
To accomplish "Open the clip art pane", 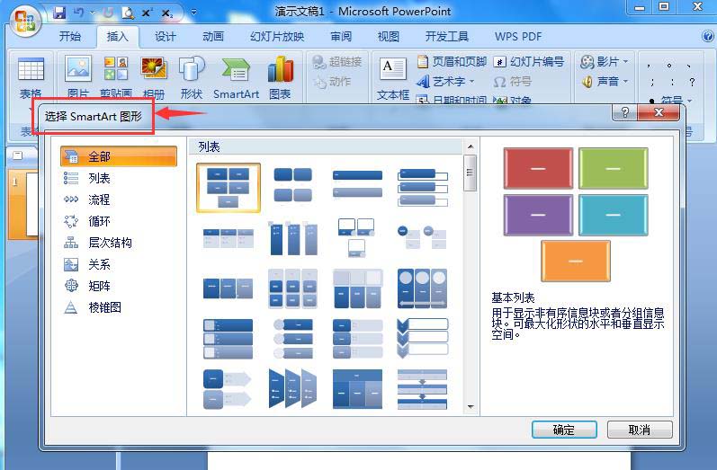I will coord(116,76).
